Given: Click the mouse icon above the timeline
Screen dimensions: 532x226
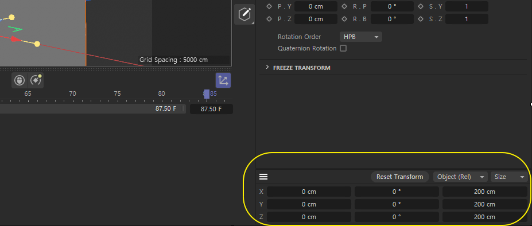Looking at the screenshot, I should pos(20,80).
